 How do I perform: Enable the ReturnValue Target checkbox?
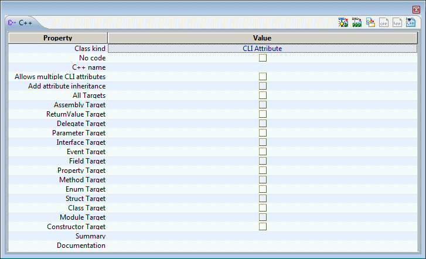pos(263,114)
